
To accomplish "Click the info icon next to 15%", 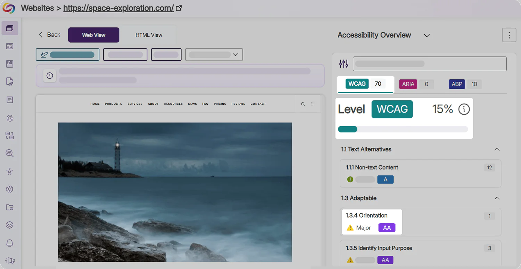I will point(464,110).
